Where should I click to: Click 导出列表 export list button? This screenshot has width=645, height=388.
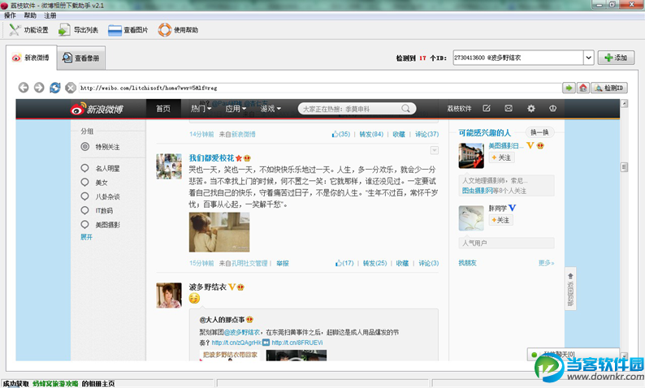pos(78,30)
